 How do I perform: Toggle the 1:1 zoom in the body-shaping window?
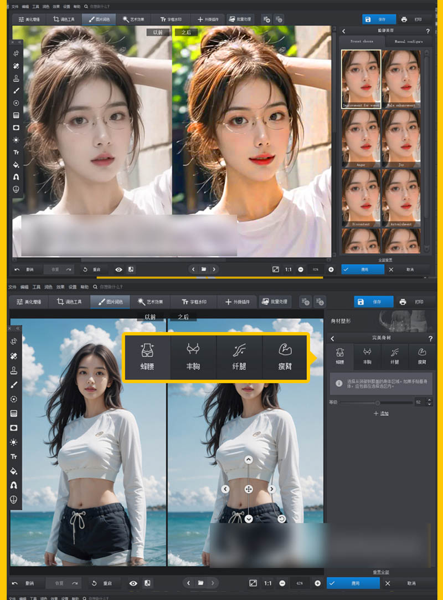point(268,583)
